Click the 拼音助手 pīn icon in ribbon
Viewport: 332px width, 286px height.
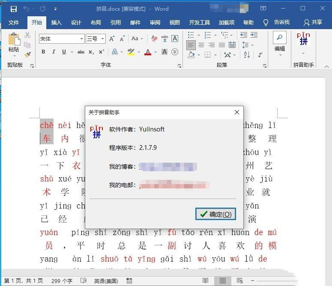pyautogui.click(x=303, y=39)
